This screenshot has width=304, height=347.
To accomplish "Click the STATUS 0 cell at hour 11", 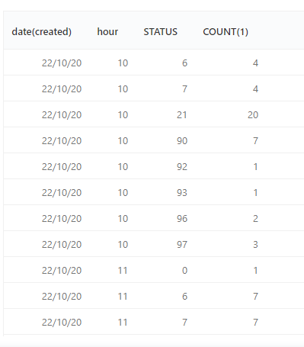I will [x=184, y=271].
